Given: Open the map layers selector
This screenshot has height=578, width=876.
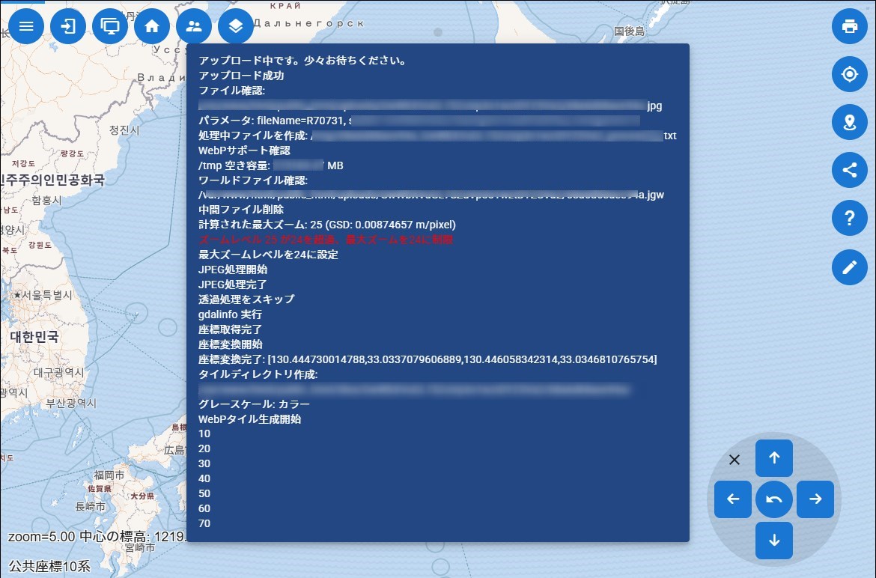Looking at the screenshot, I should 236,27.
